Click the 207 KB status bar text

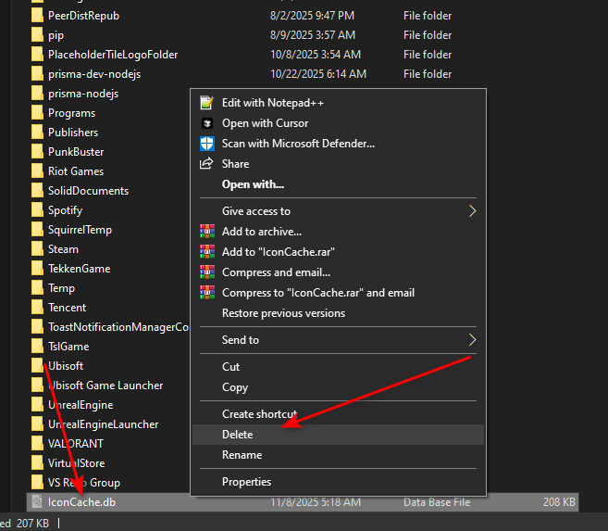(32, 524)
